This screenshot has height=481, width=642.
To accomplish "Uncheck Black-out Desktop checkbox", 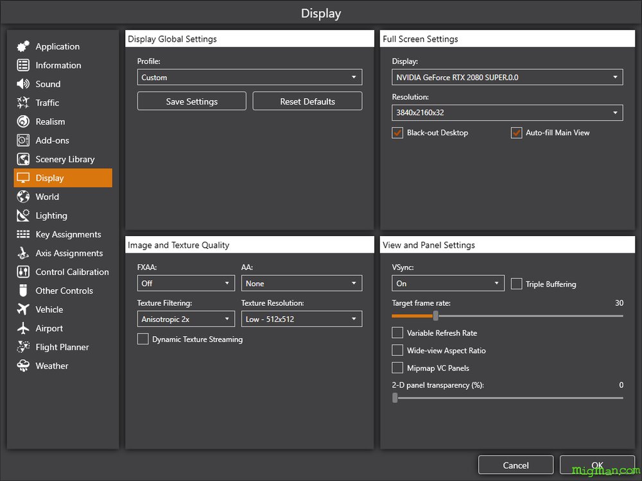I will tap(397, 133).
